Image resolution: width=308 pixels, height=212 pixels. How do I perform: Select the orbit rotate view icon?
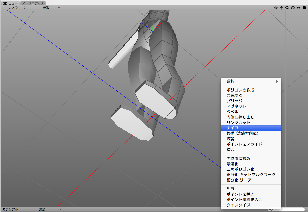[x=293, y=8]
